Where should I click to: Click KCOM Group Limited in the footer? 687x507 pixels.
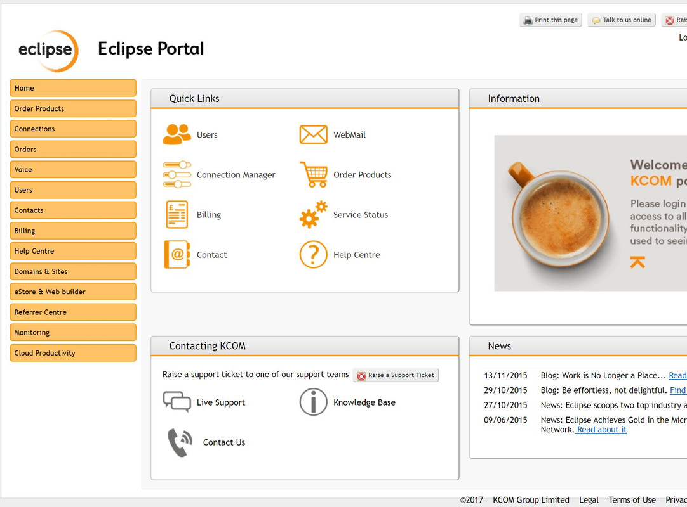[531, 500]
